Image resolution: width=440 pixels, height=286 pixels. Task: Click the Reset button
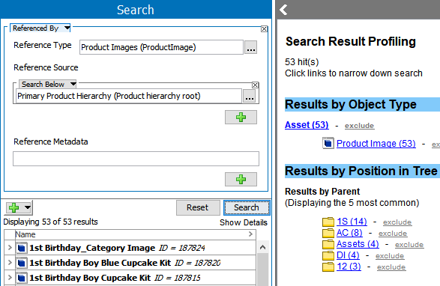(198, 208)
